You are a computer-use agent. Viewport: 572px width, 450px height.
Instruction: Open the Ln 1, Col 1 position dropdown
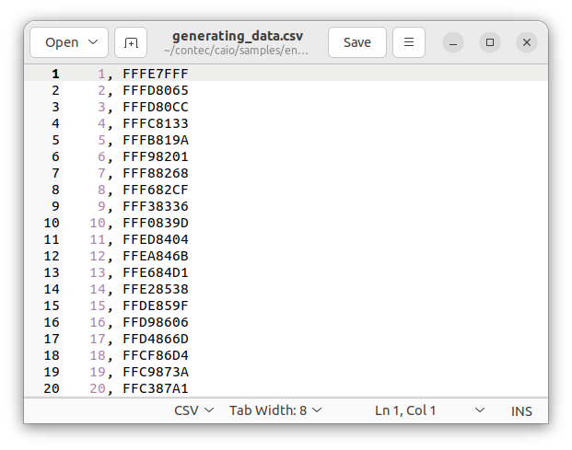click(428, 410)
